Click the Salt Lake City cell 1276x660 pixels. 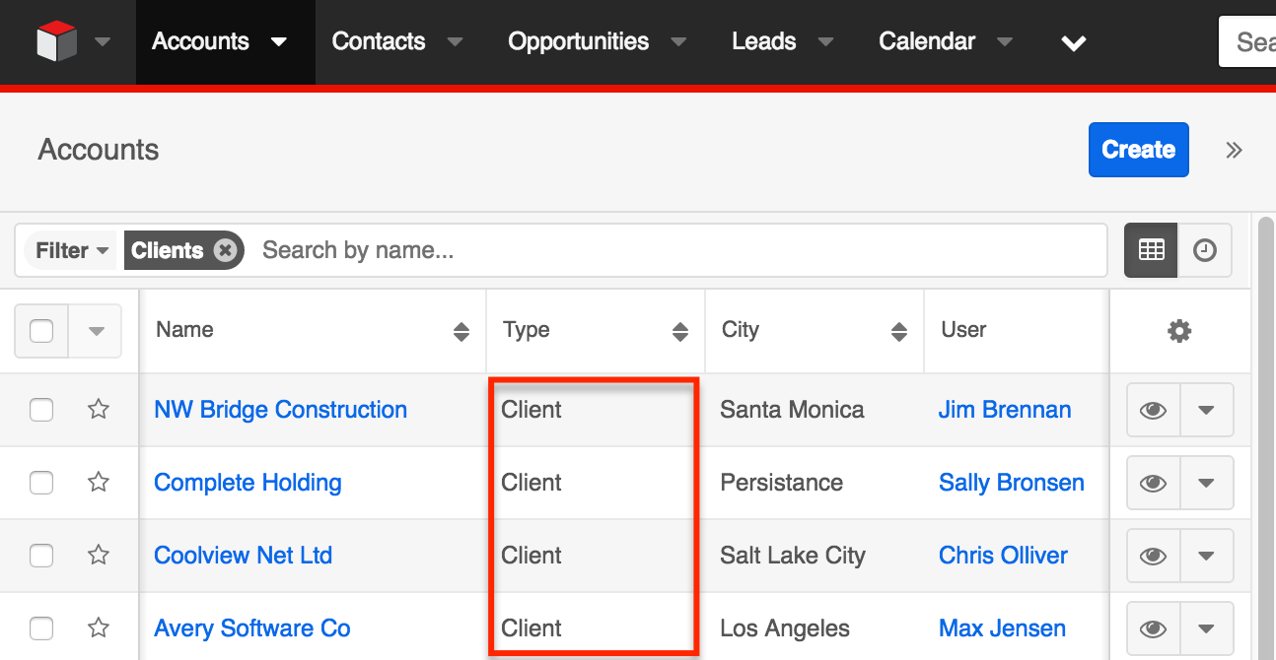coord(793,556)
